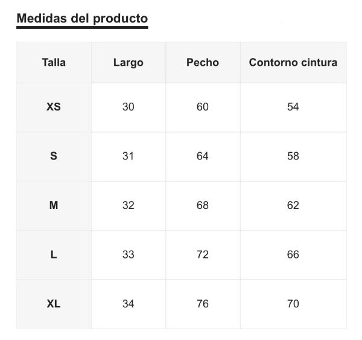The width and height of the screenshot is (362, 340).
Task: Click the XL size row label
Action: (x=54, y=304)
